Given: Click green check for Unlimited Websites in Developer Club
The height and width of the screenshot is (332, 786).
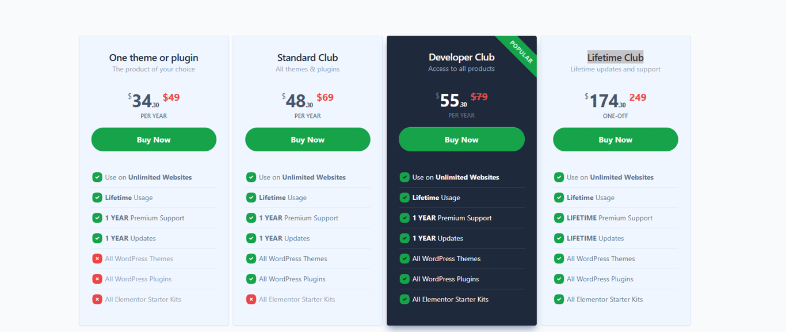Looking at the screenshot, I should [405, 177].
